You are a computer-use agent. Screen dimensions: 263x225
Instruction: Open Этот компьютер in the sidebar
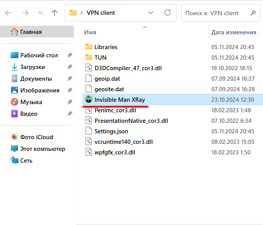[43, 149]
